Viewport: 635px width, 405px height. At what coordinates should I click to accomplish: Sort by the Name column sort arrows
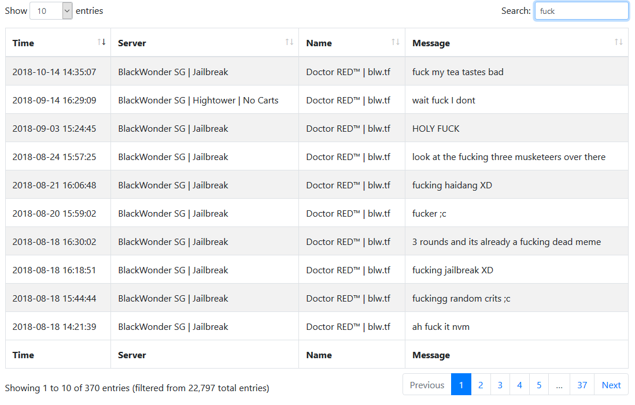pos(395,42)
